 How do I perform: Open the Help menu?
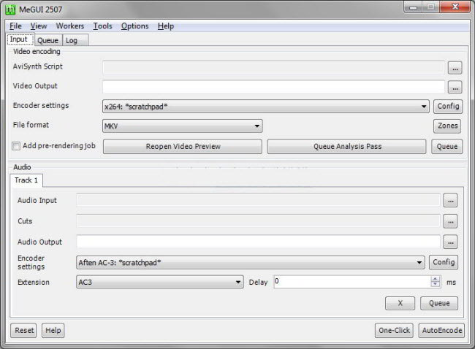coord(166,26)
